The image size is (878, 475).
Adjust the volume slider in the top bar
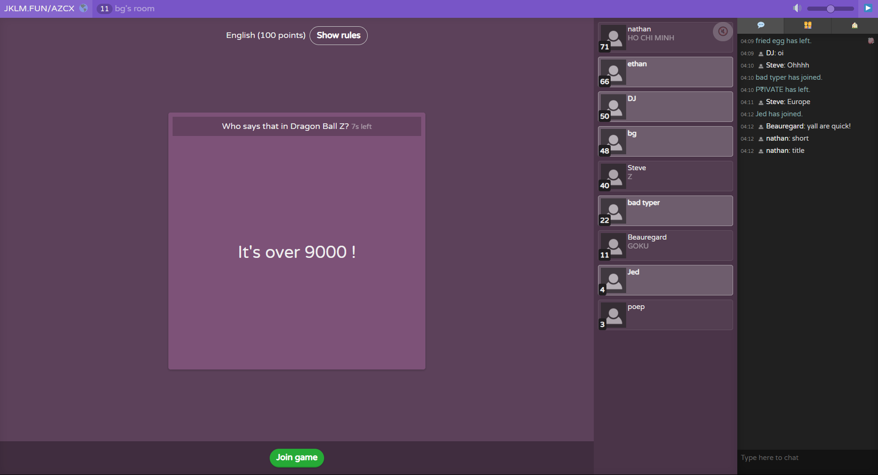830,8
